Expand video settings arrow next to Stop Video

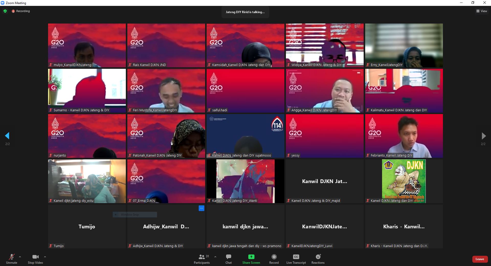pyautogui.click(x=45, y=257)
